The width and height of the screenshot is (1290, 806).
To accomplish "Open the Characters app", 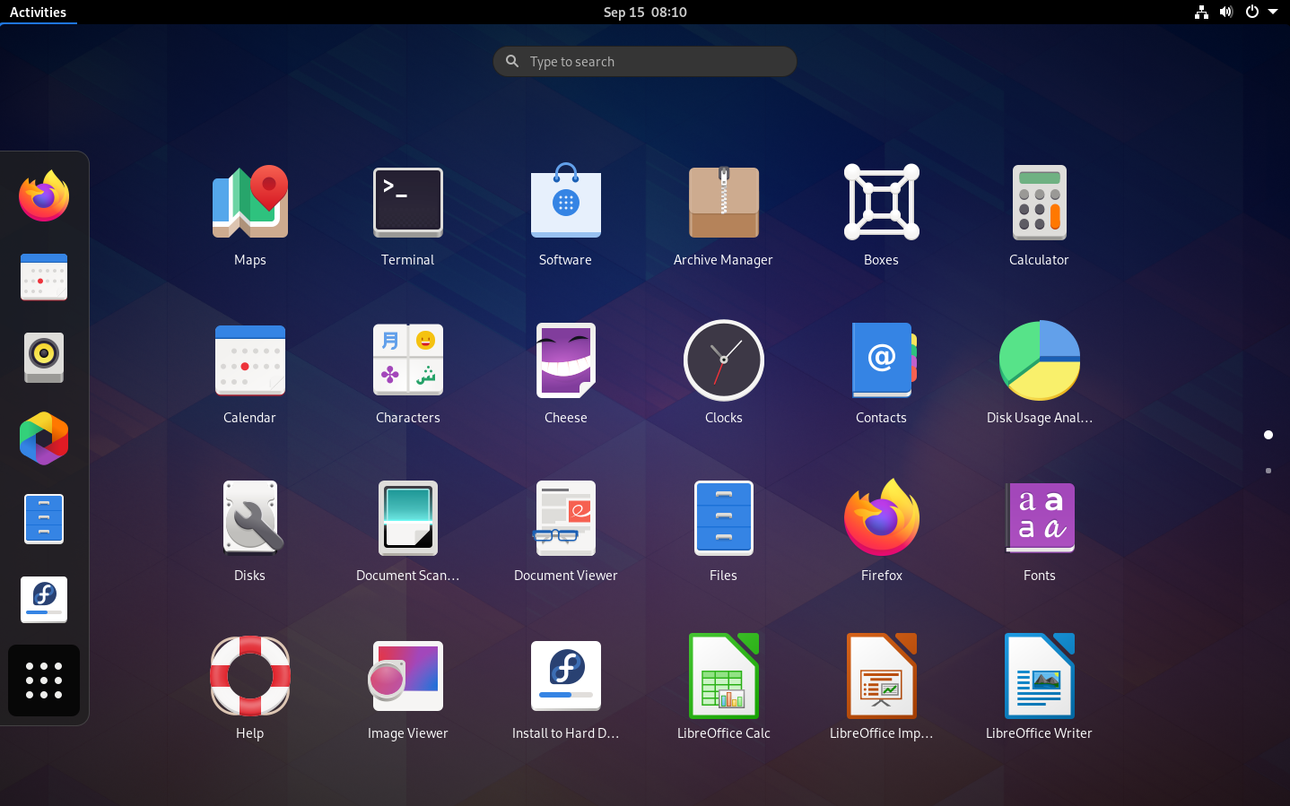I will click(407, 360).
